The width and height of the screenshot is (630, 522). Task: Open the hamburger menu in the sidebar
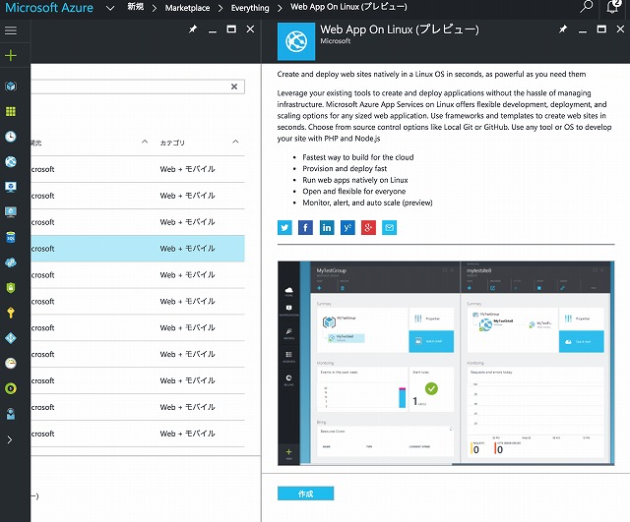pos(11,30)
